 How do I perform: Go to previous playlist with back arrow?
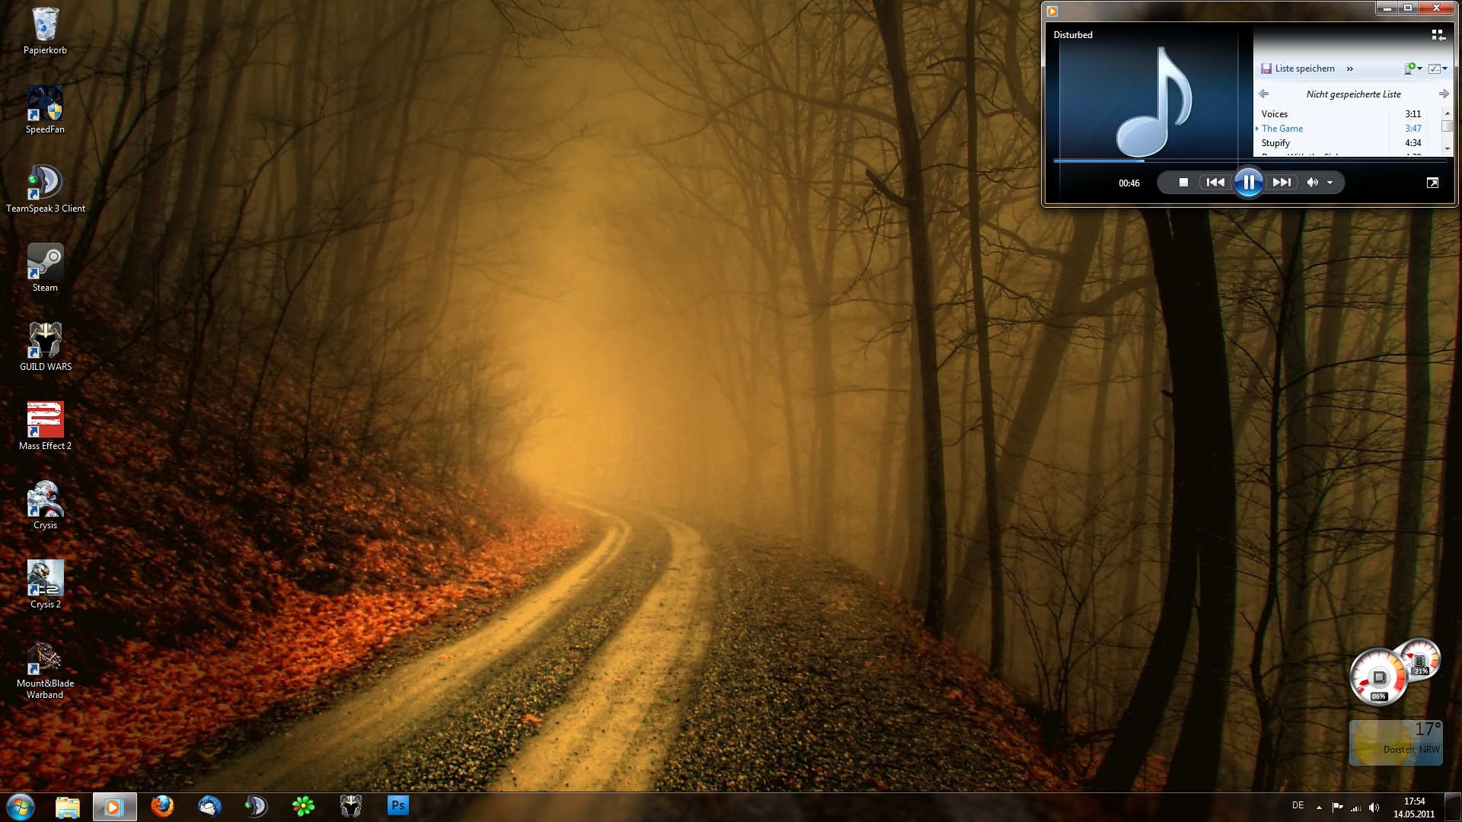1264,94
